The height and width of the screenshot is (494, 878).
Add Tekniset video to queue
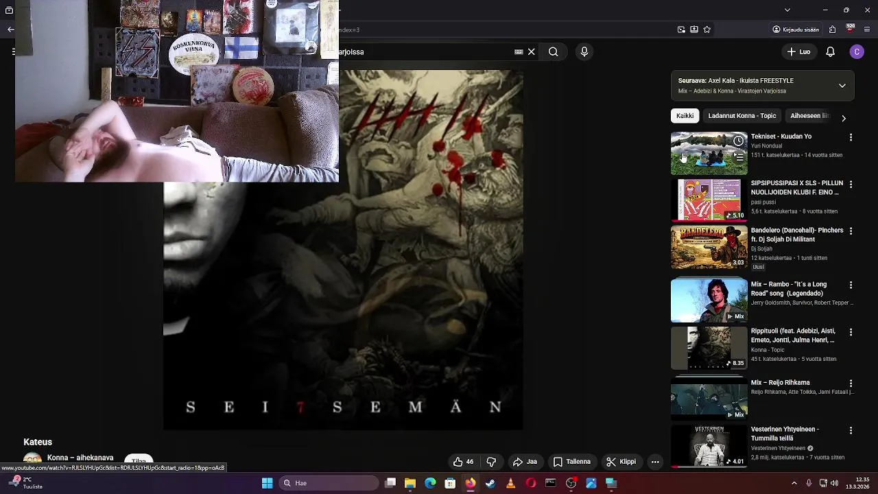point(738,157)
